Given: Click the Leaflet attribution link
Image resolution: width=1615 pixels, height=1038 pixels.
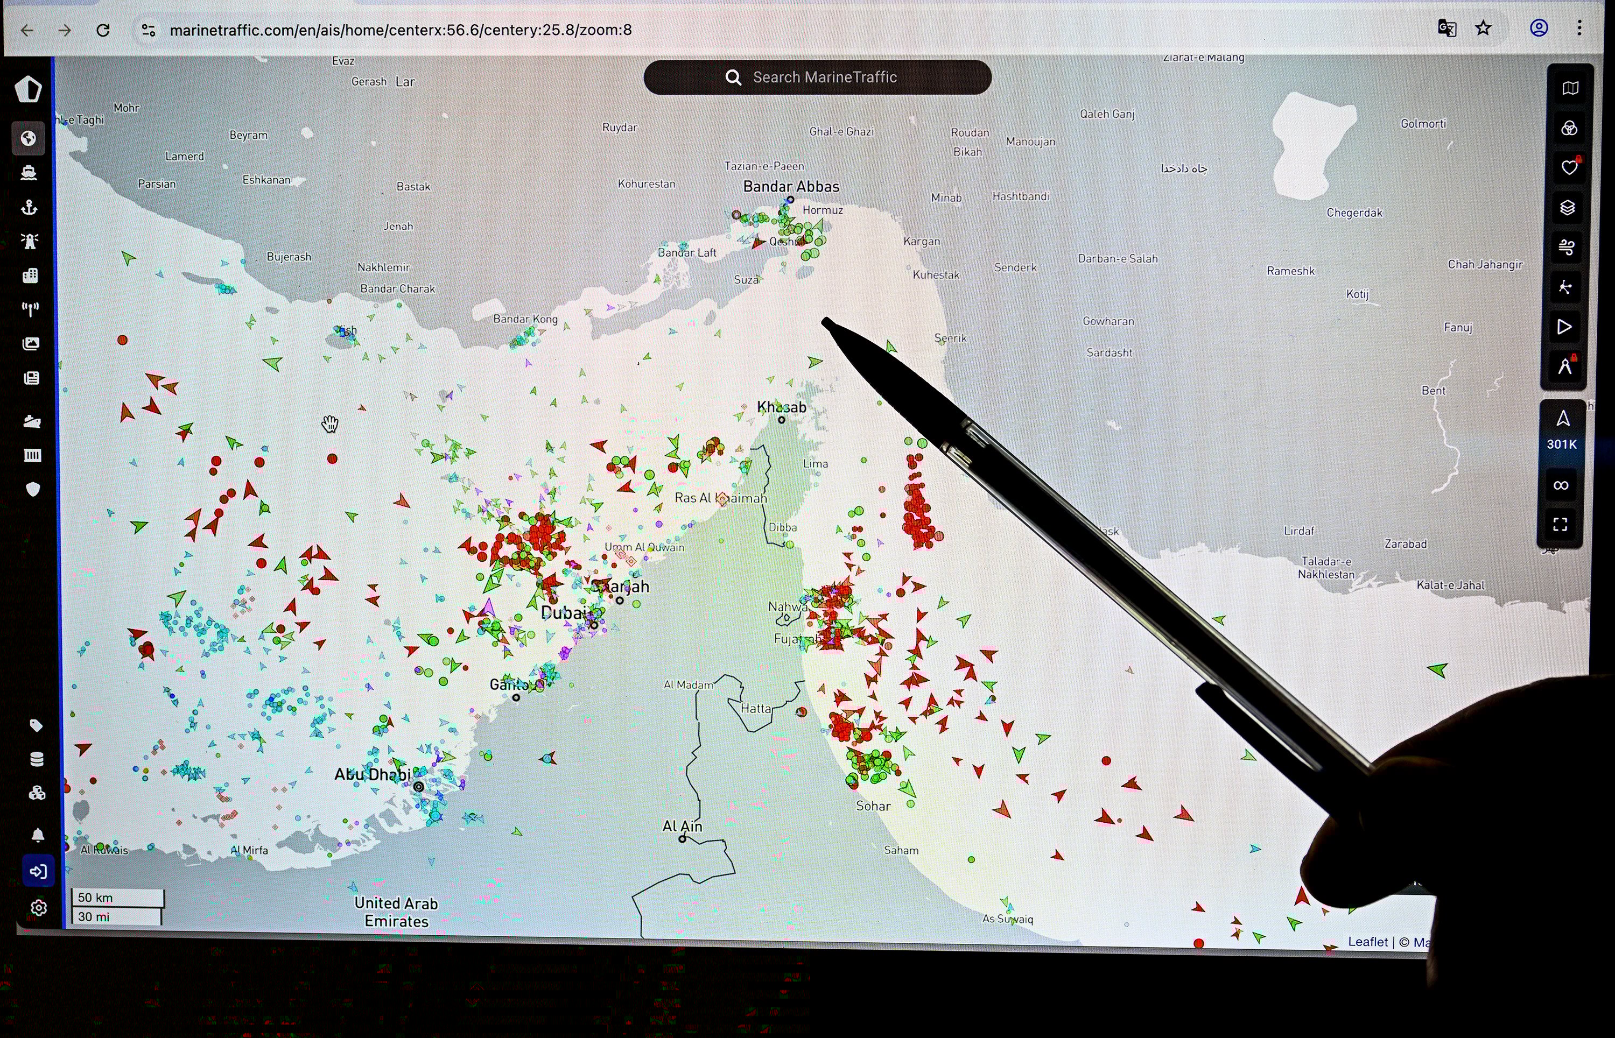Looking at the screenshot, I should click(x=1369, y=942).
